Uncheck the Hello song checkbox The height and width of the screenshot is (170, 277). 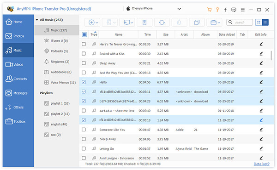tap(84, 82)
